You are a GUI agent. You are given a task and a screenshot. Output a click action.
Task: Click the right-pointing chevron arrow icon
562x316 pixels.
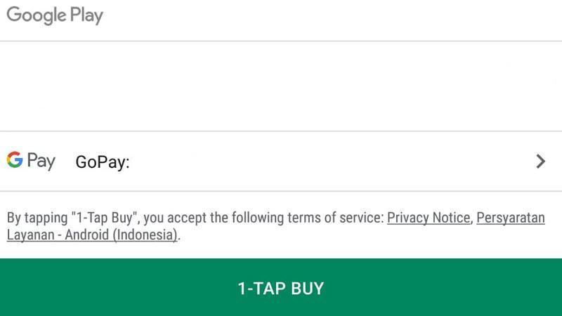pos(540,162)
